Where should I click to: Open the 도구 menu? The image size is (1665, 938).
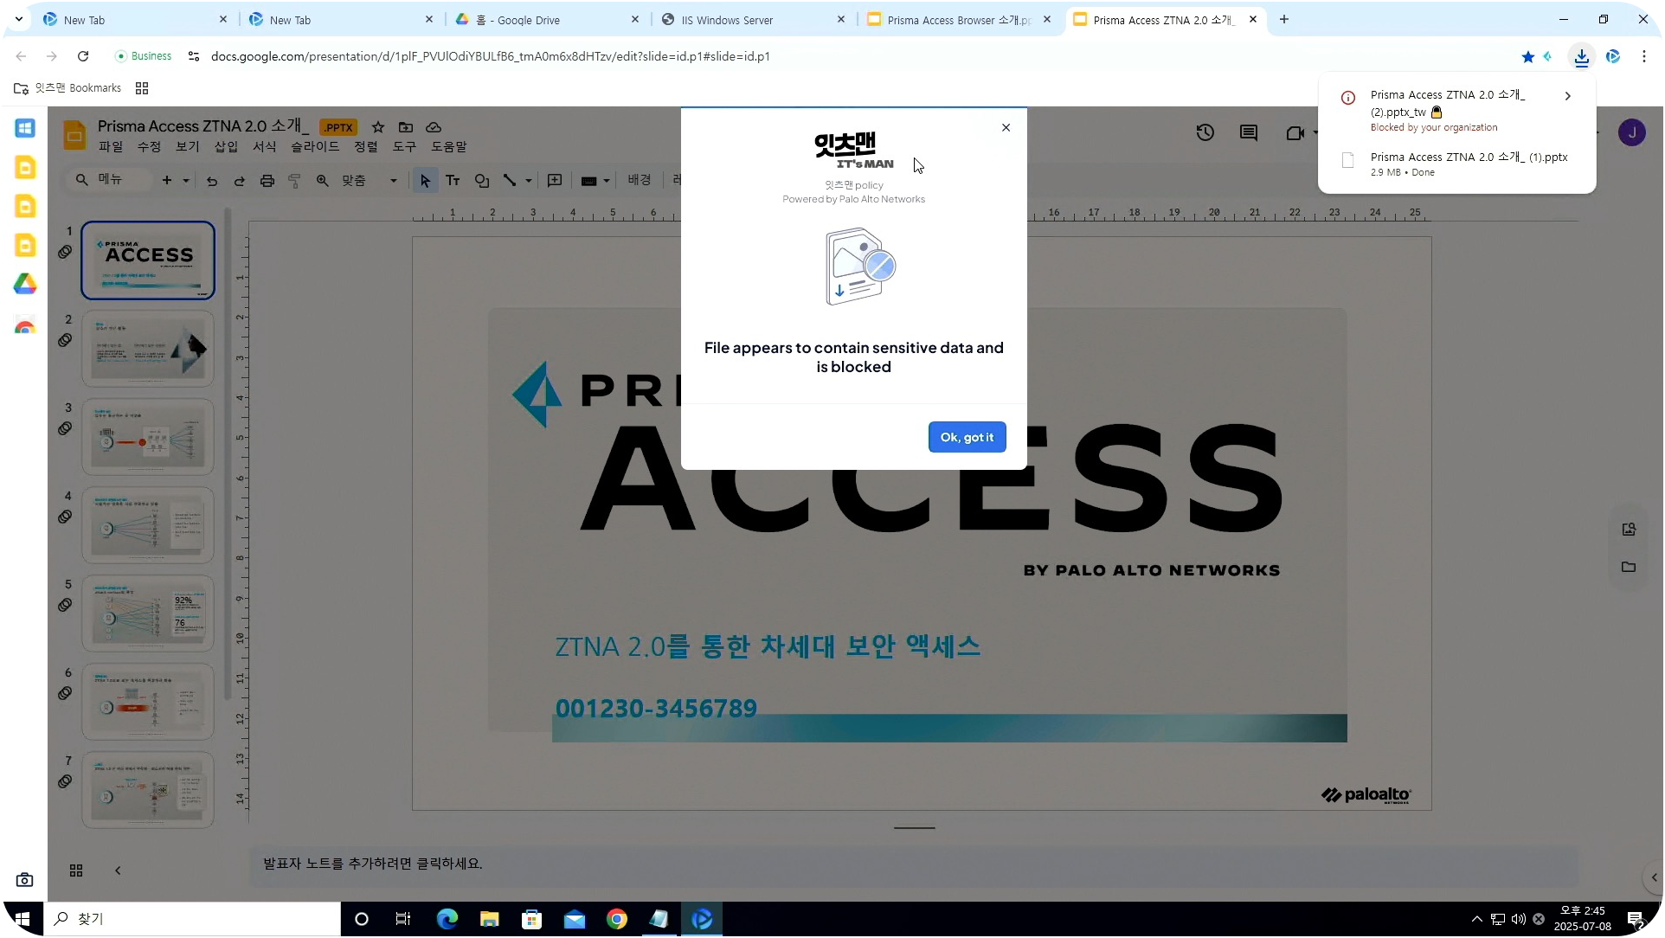pyautogui.click(x=404, y=146)
